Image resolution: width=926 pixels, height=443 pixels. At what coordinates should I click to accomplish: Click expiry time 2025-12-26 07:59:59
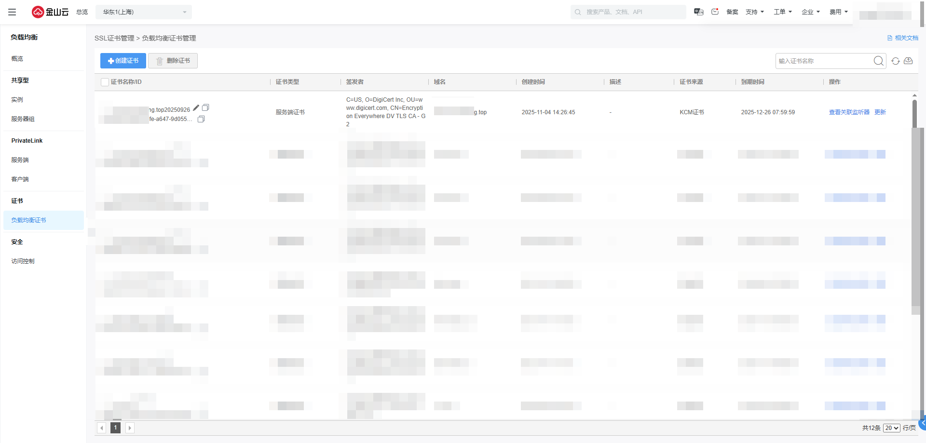[768, 112]
